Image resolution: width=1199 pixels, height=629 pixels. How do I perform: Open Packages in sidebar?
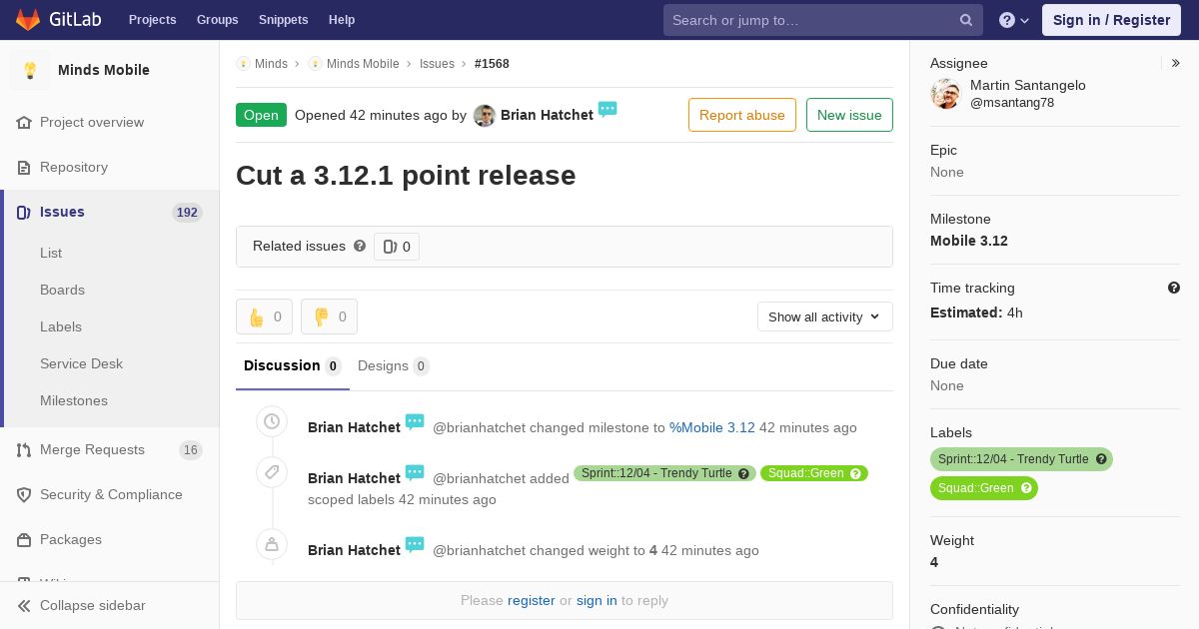click(x=71, y=539)
